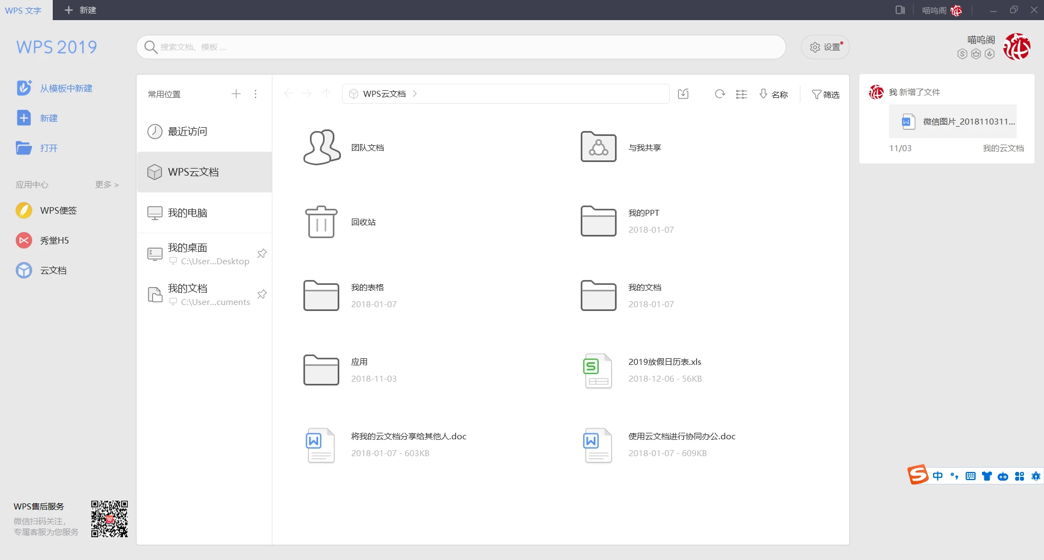The height and width of the screenshot is (560, 1044).
Task: Add a new common location with plus icon
Action: click(x=236, y=94)
